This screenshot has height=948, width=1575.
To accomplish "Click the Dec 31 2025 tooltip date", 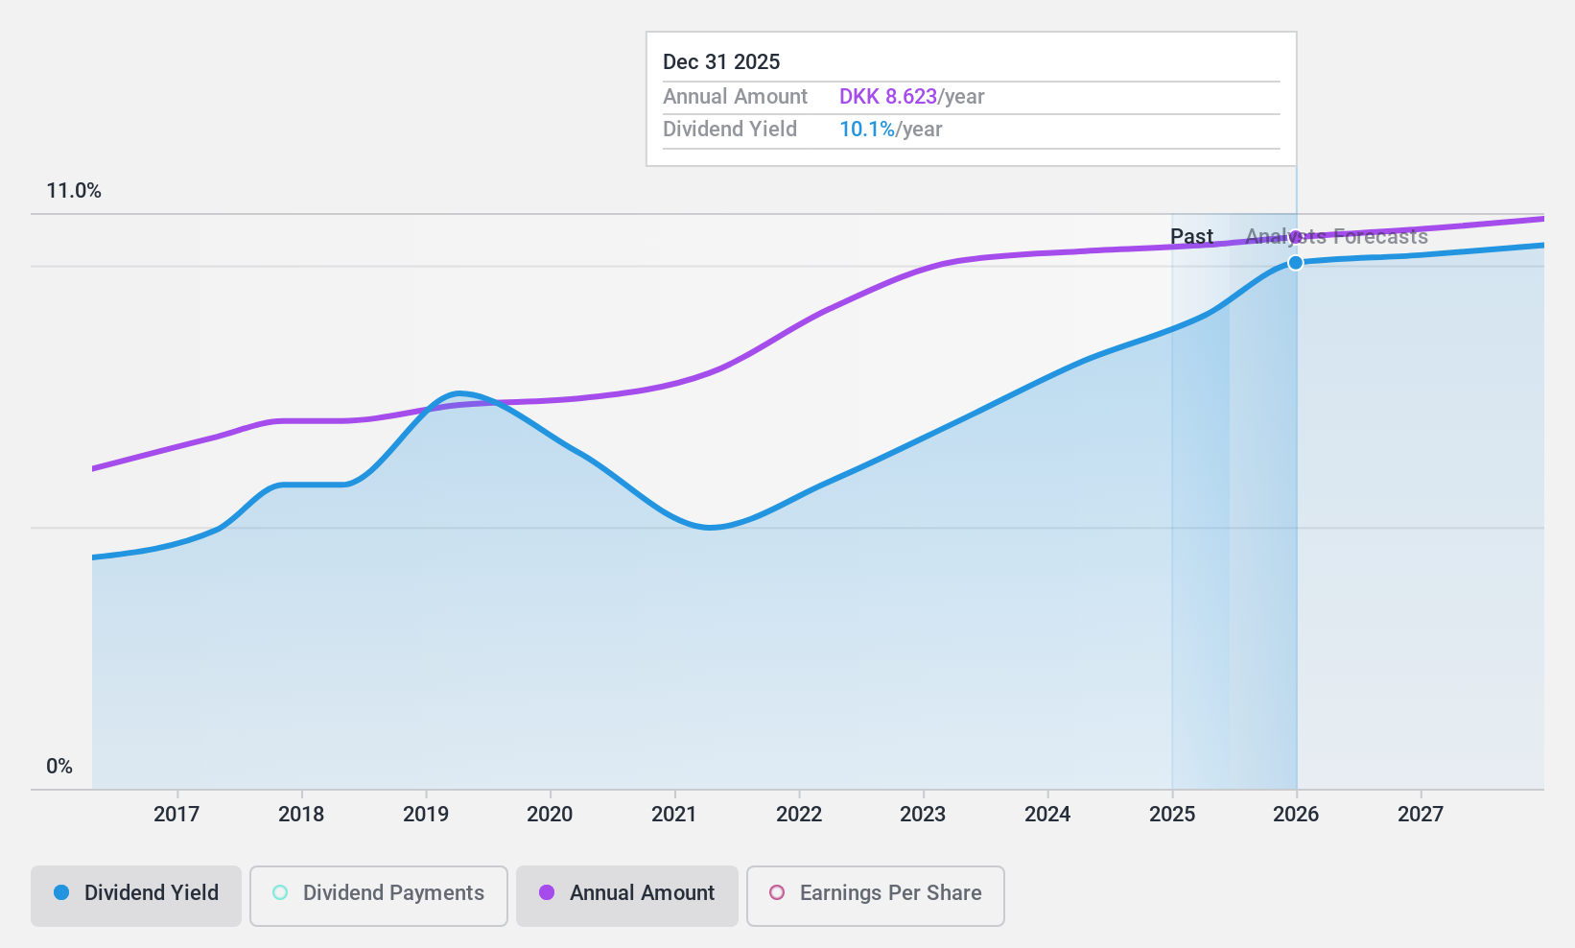I will [x=721, y=62].
